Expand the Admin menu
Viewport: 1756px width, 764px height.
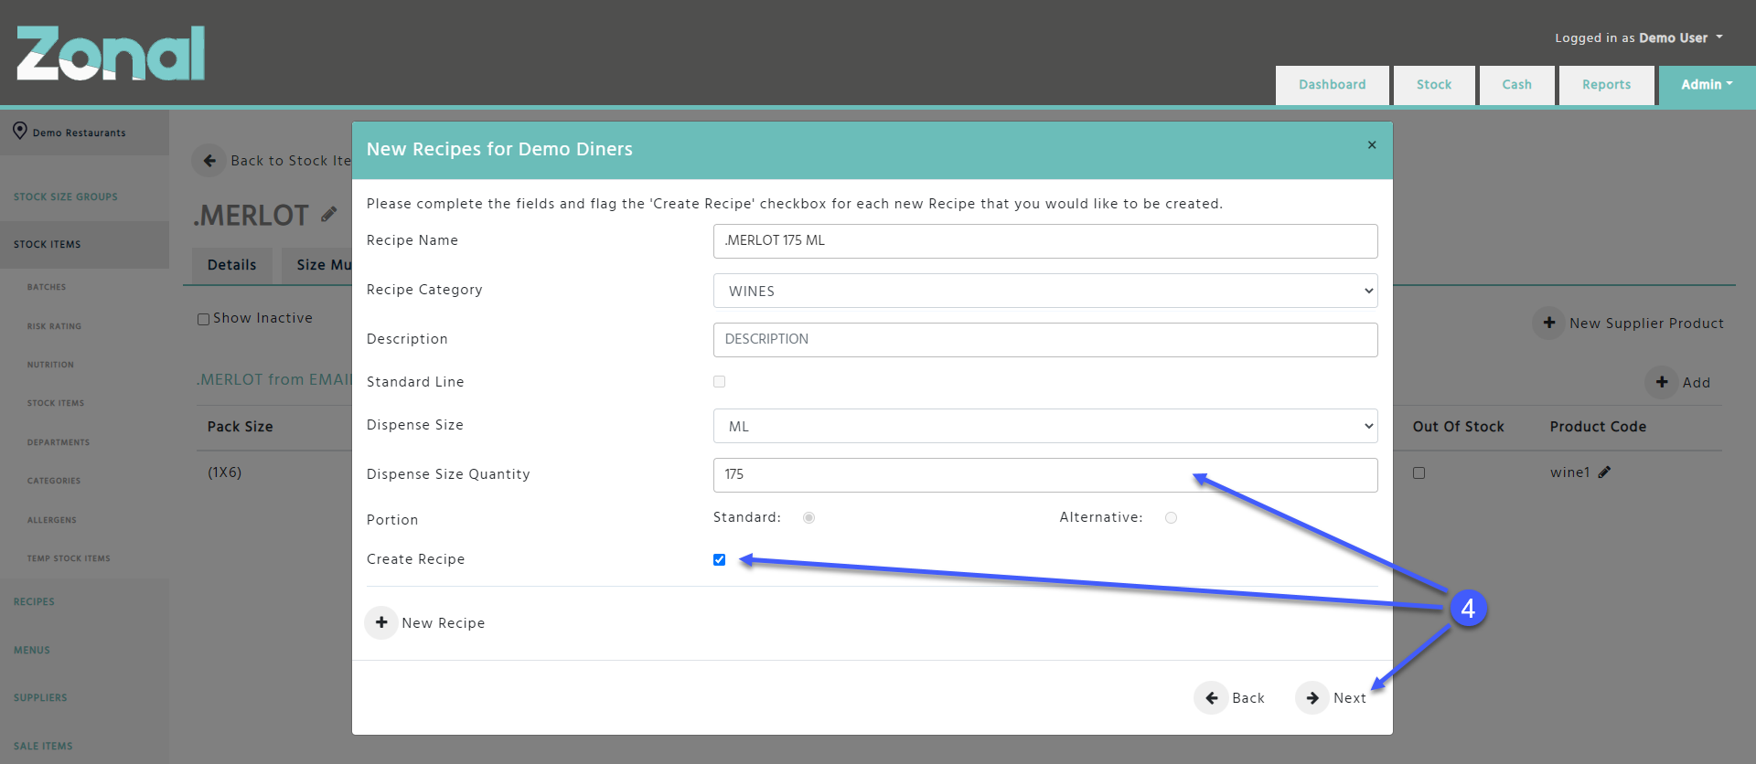[x=1707, y=85]
